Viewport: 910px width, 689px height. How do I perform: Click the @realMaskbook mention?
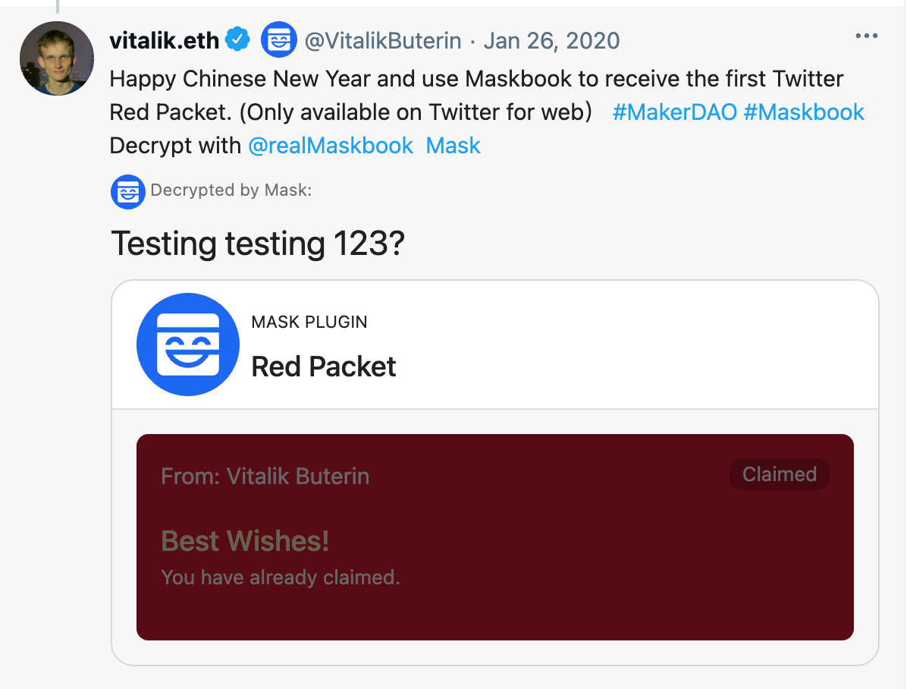[331, 145]
